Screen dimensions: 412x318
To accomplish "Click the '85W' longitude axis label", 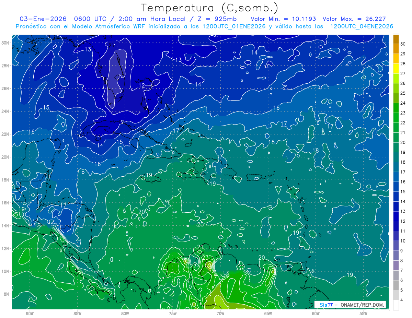I will coord(77,314).
